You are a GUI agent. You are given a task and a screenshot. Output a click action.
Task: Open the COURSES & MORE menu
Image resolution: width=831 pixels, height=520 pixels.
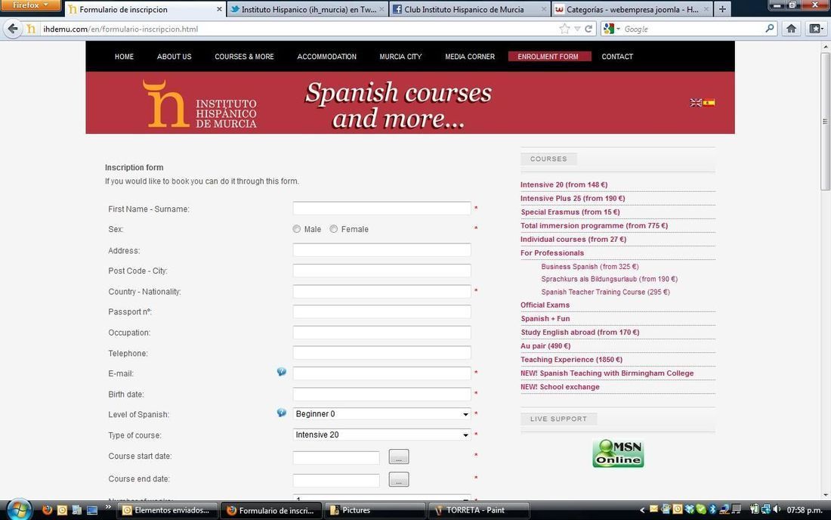point(244,56)
